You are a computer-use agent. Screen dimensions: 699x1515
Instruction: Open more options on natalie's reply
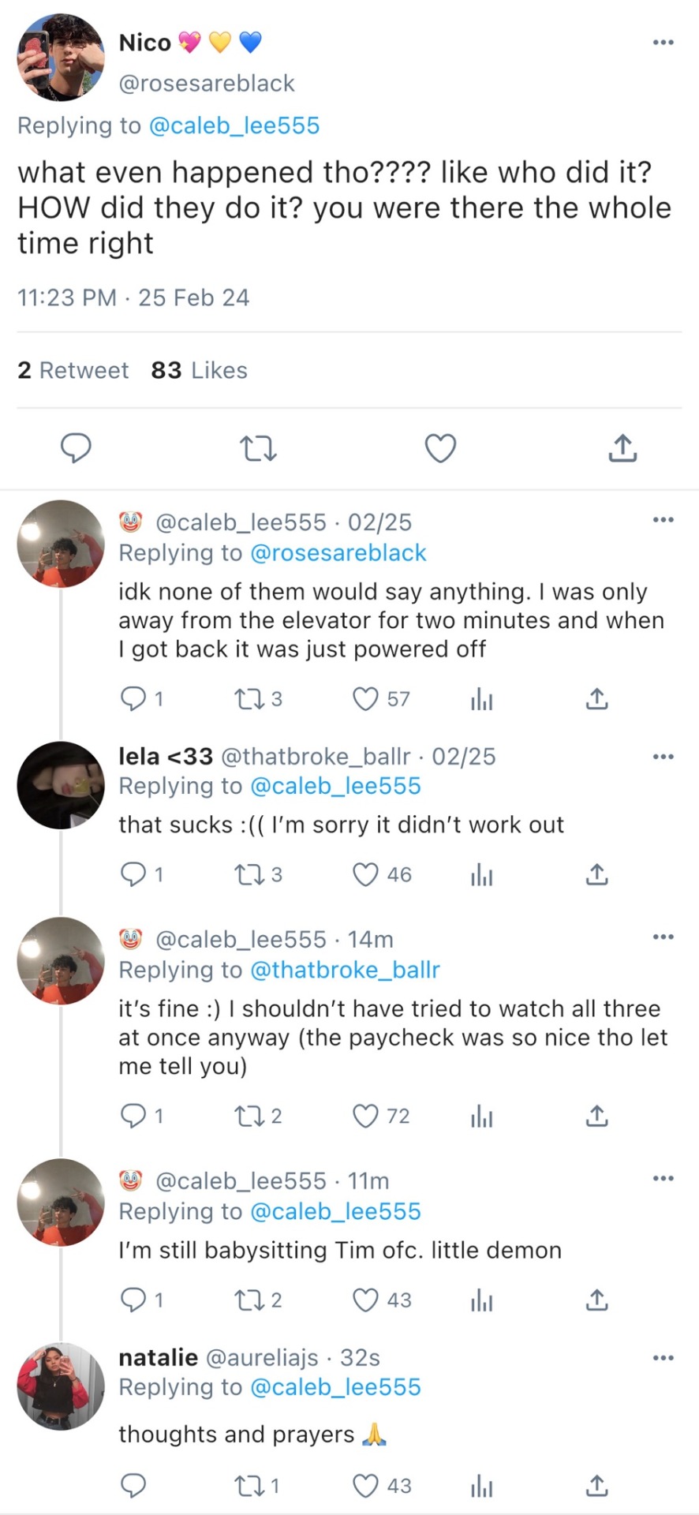pyautogui.click(x=663, y=1358)
